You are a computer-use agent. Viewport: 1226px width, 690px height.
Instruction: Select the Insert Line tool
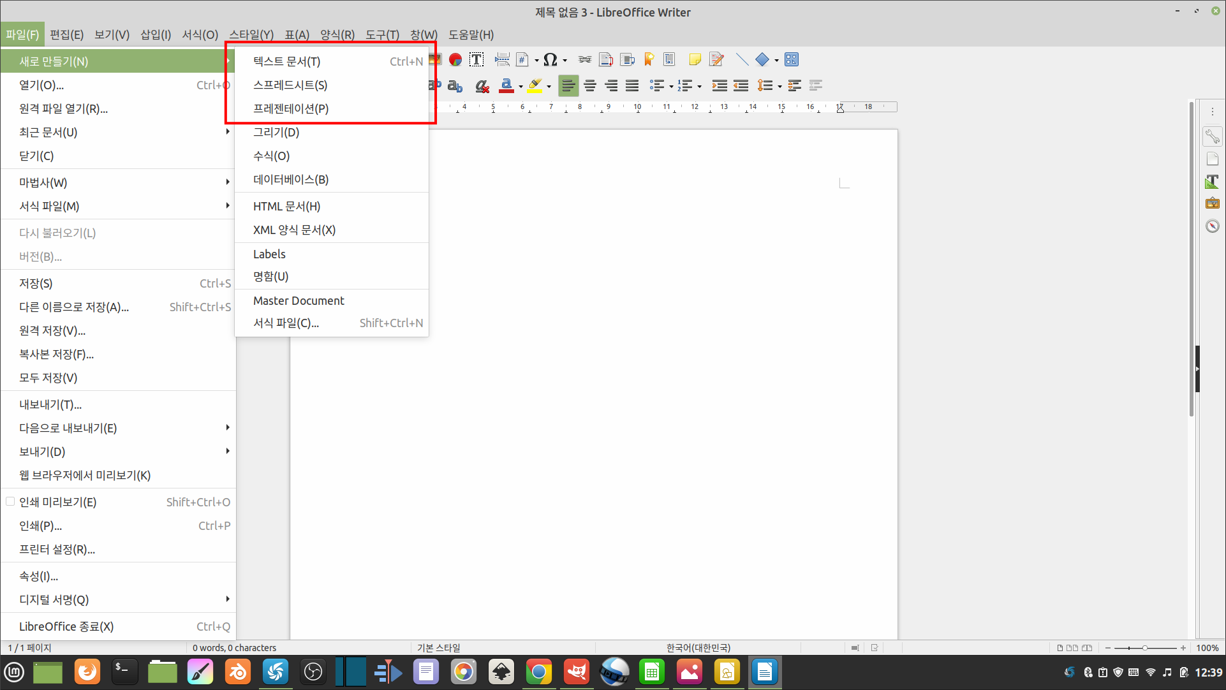pos(742,60)
